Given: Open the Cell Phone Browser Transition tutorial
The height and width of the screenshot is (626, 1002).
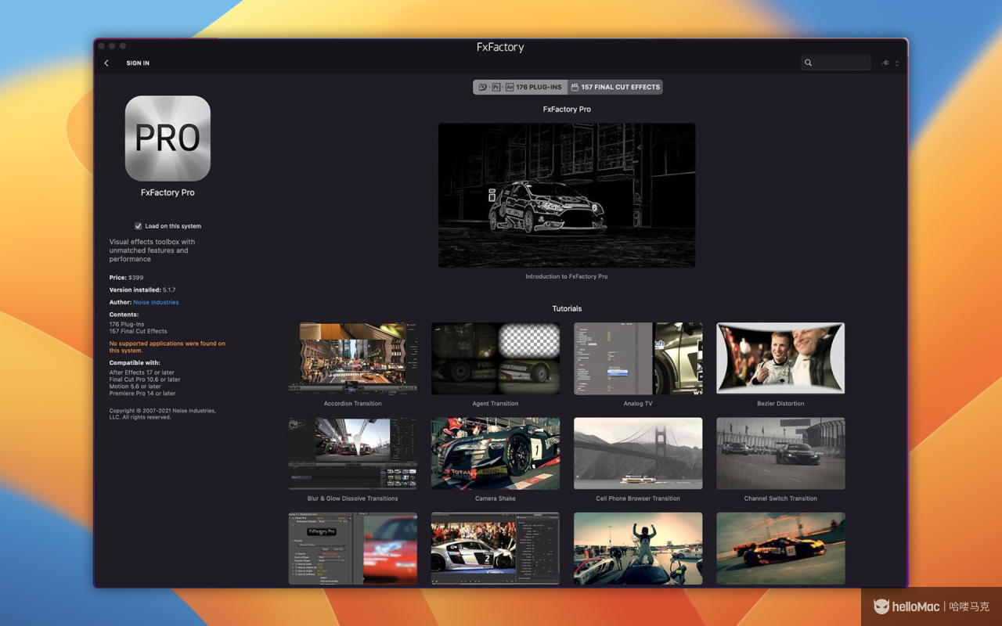Looking at the screenshot, I should pos(638,453).
